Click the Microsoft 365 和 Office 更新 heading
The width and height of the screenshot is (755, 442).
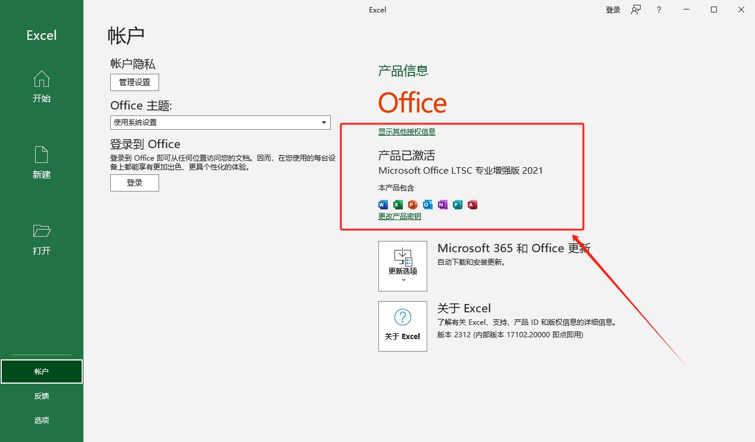point(514,248)
